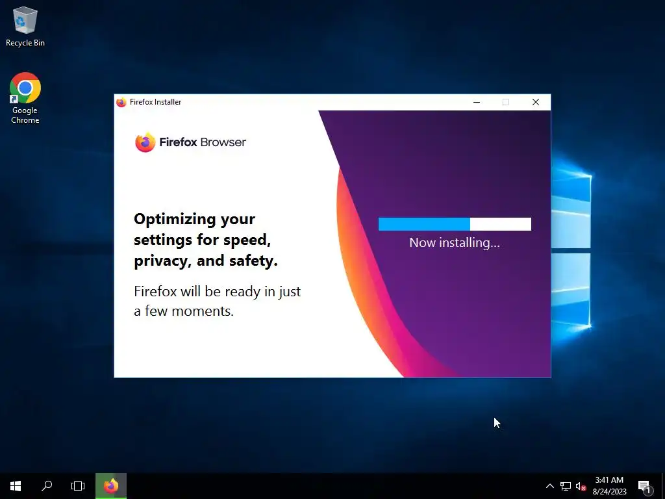Image resolution: width=665 pixels, height=499 pixels.
Task: Show hidden system tray icons
Action: click(549, 486)
